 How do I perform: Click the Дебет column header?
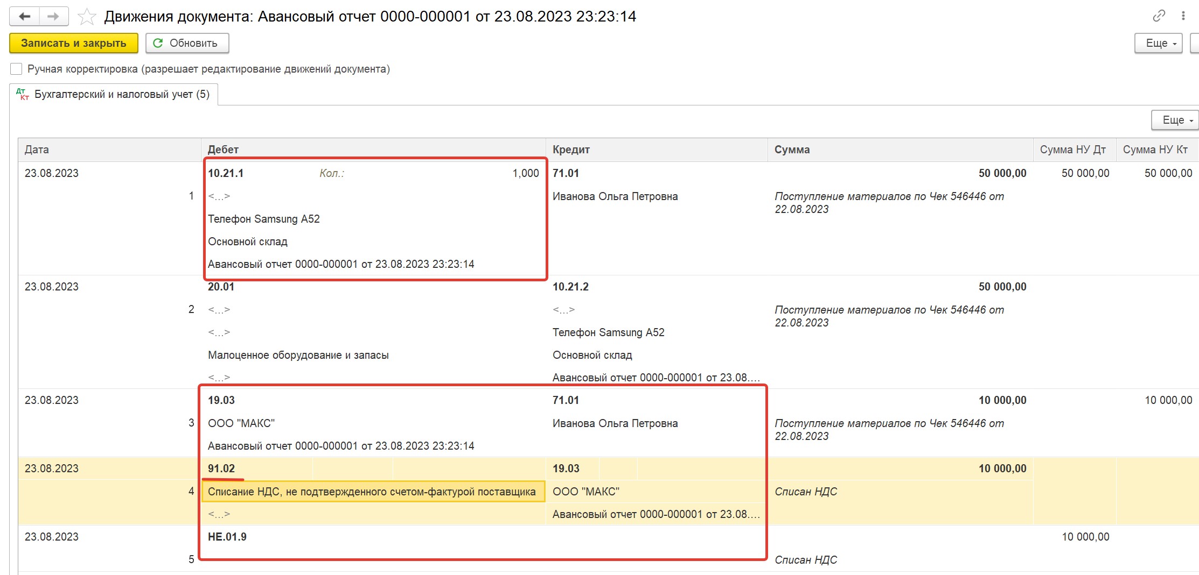[x=373, y=150]
